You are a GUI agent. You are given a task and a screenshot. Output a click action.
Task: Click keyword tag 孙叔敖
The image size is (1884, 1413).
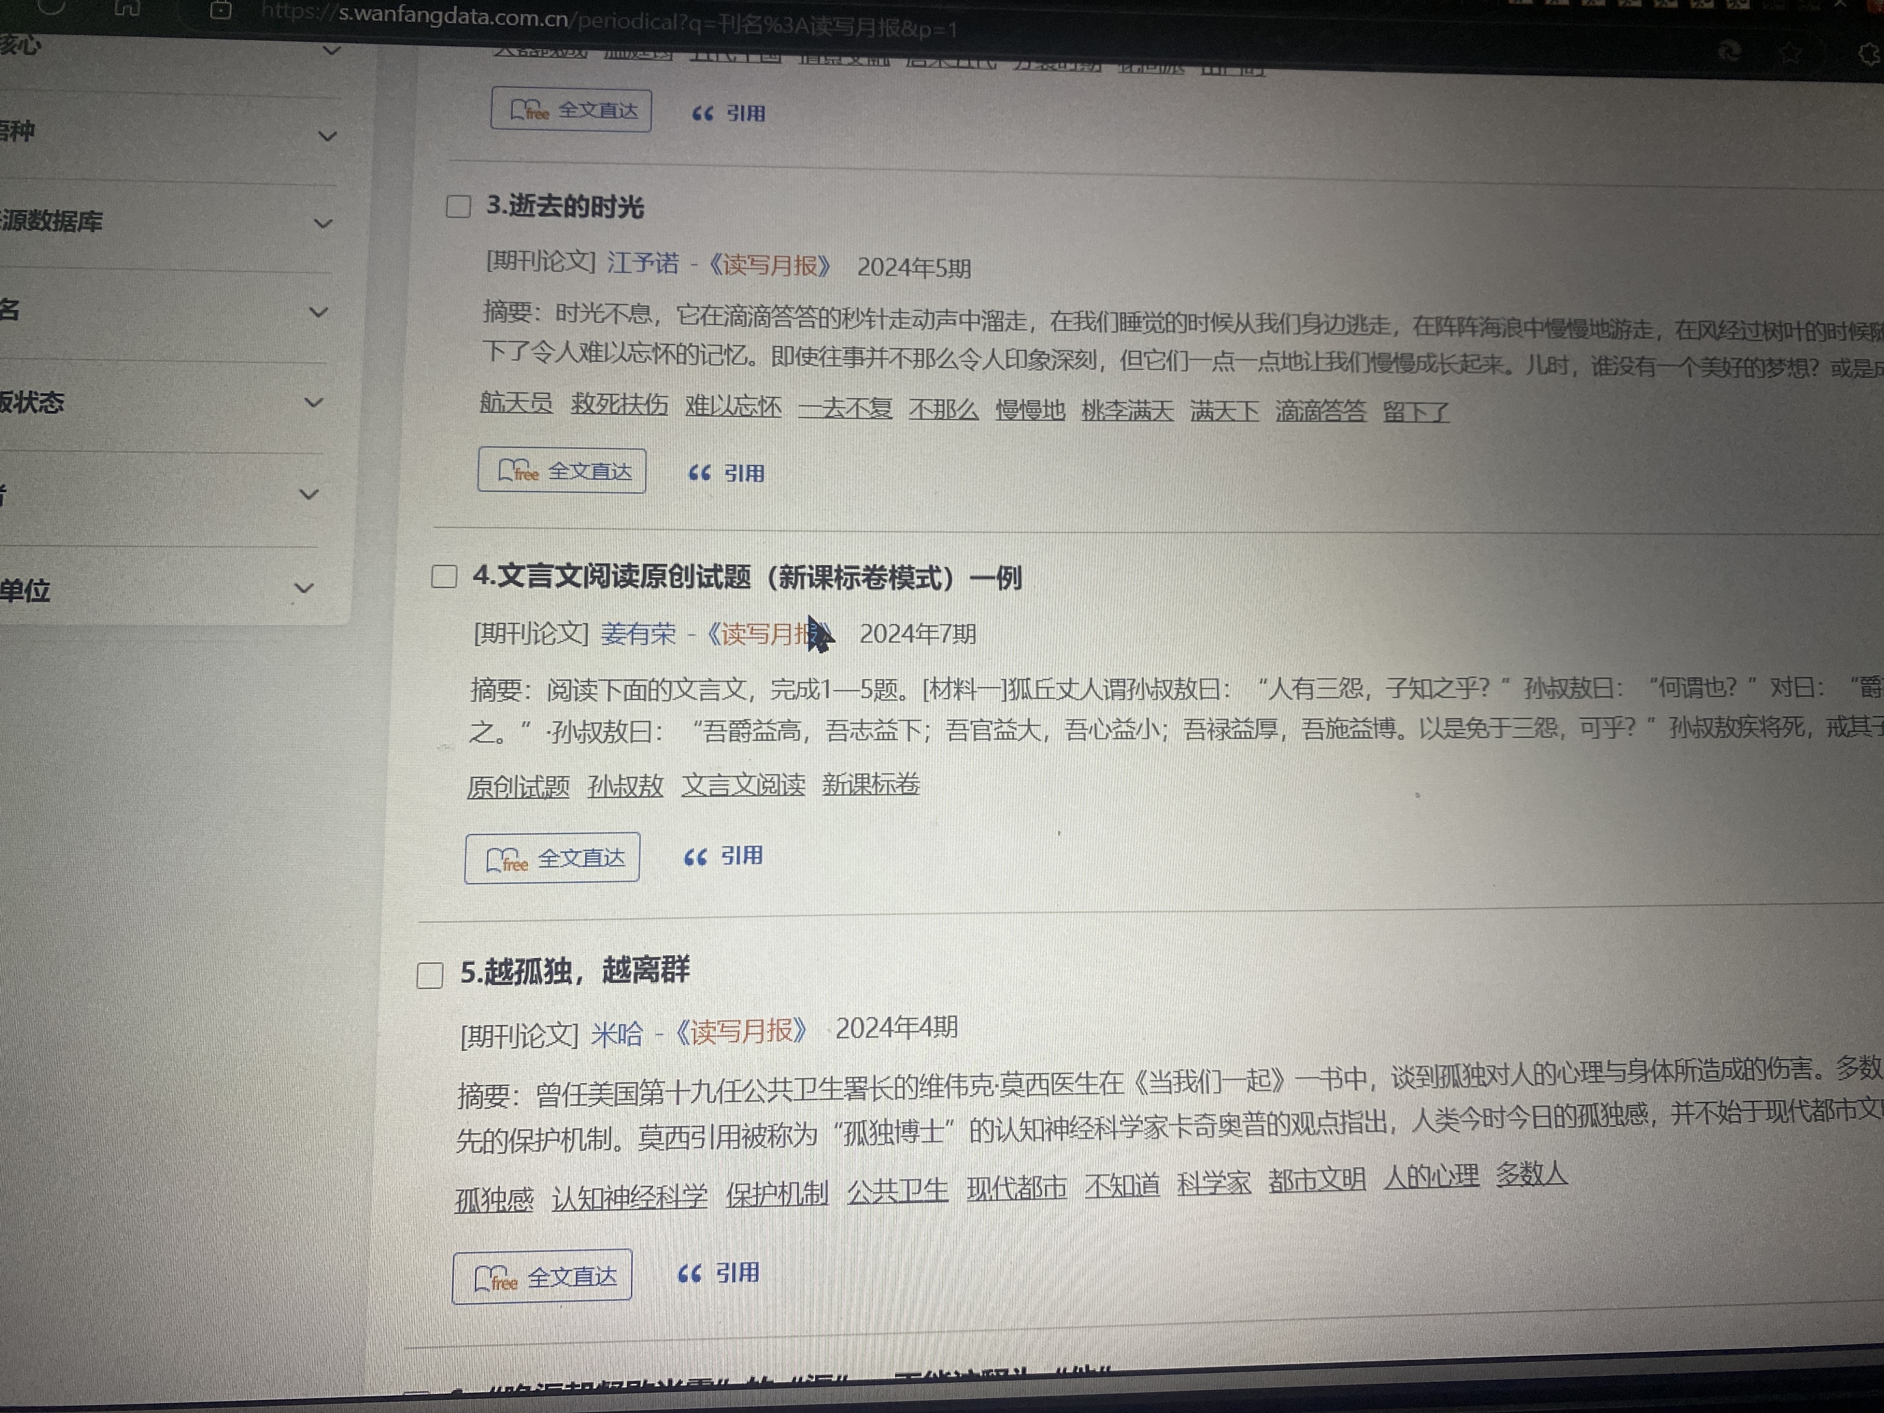625,785
